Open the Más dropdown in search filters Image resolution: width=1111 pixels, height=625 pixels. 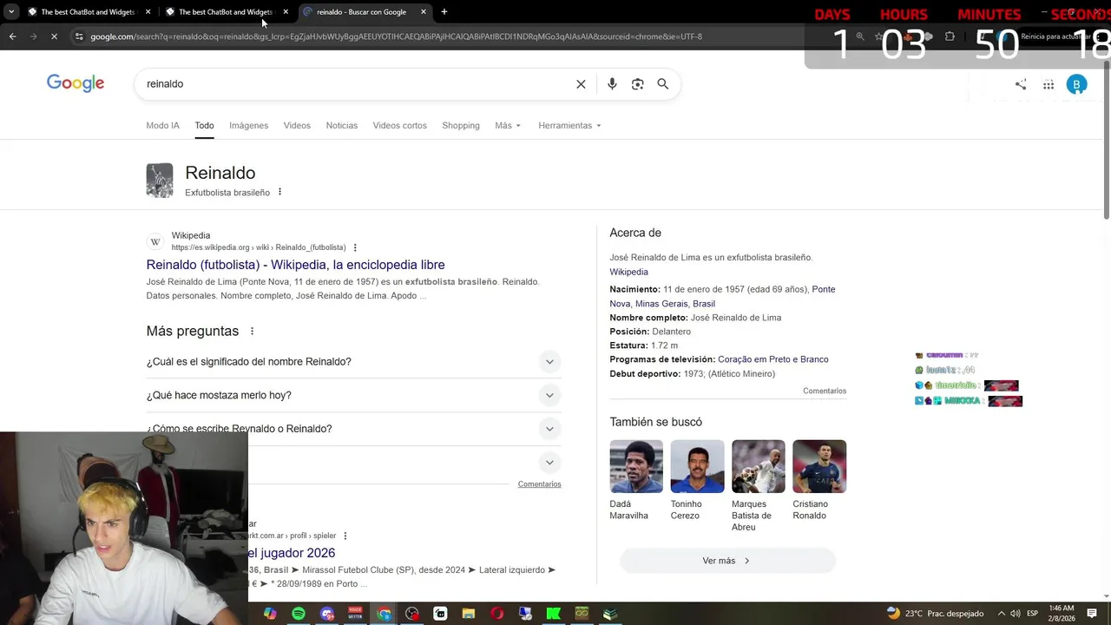coord(508,126)
